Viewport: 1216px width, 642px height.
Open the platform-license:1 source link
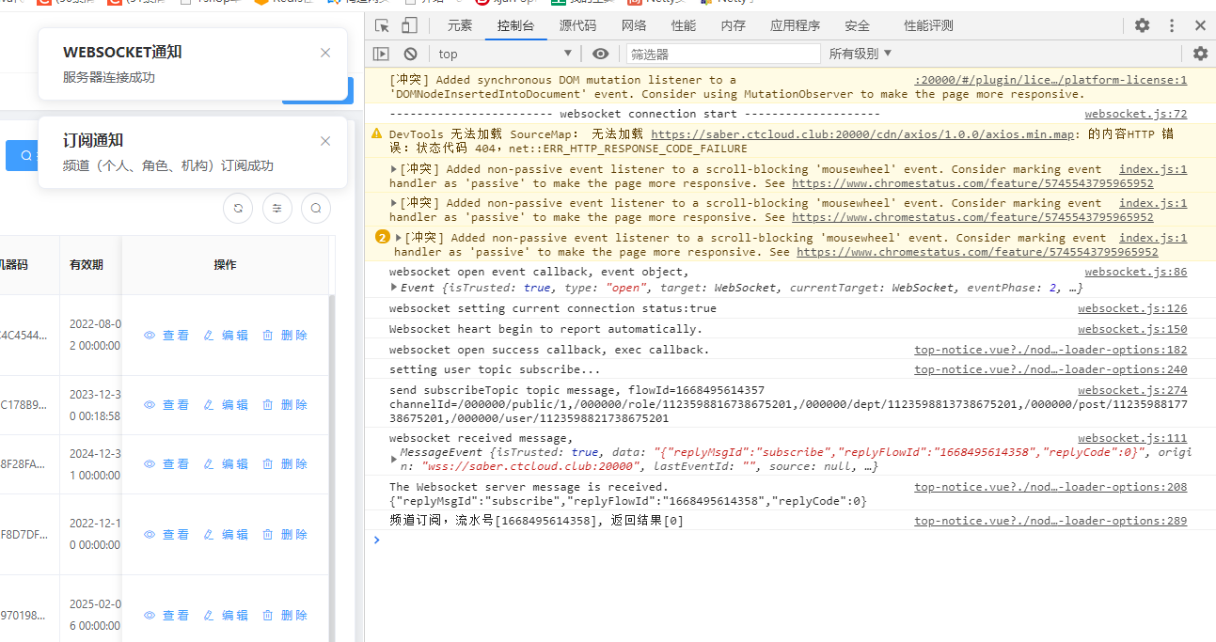pos(1050,80)
